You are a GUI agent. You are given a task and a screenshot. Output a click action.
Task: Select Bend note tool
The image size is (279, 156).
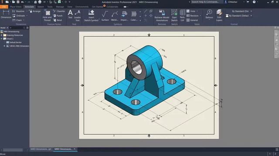point(58,20)
